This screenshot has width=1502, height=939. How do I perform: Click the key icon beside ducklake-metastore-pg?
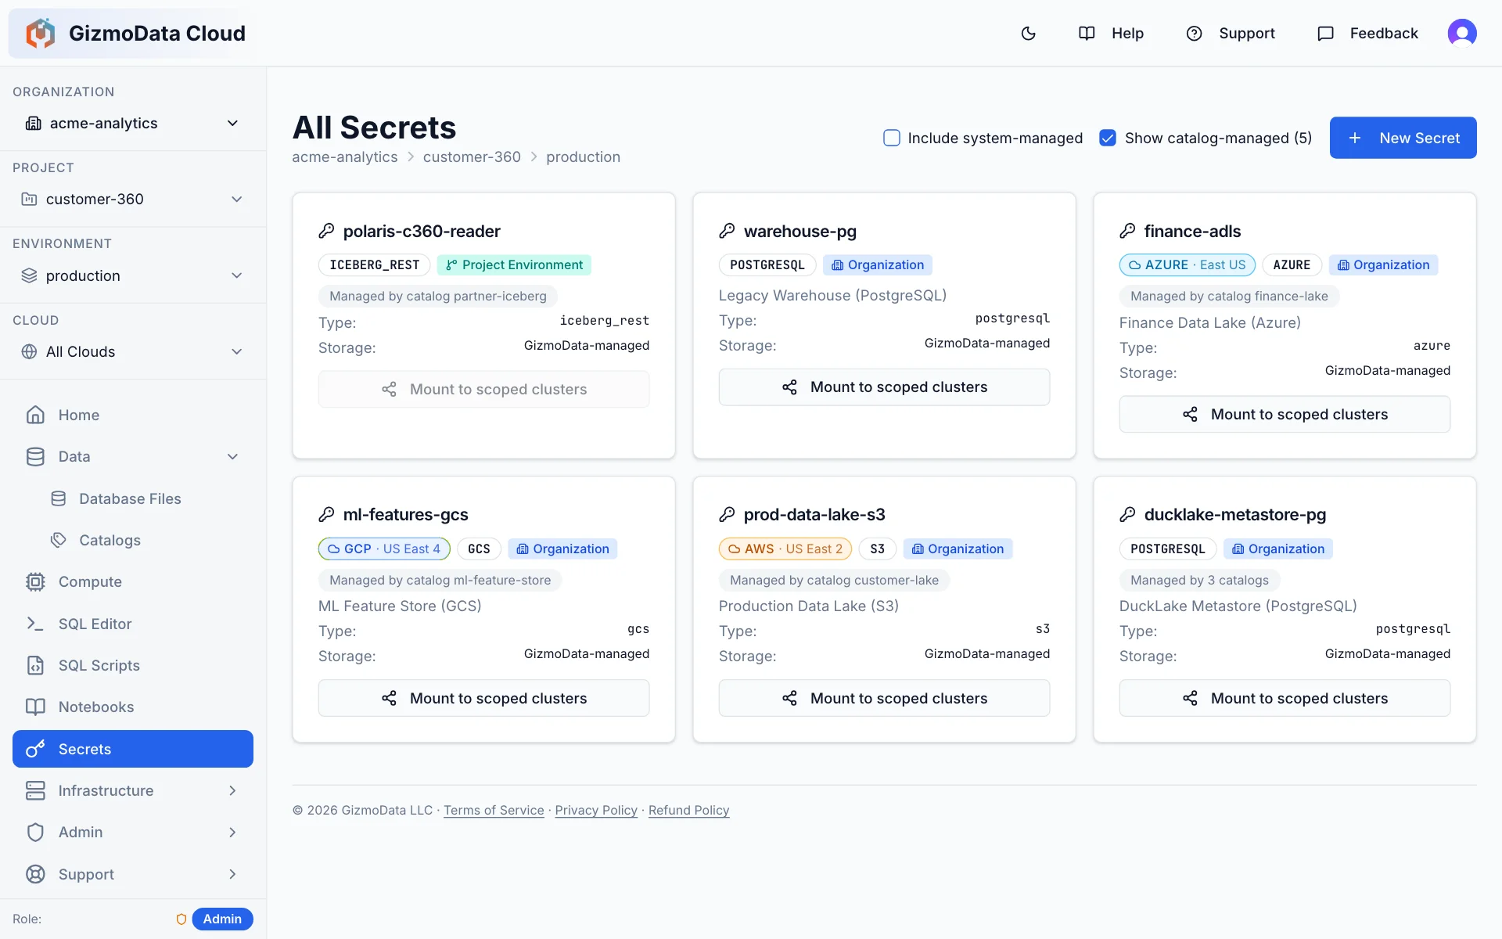pyautogui.click(x=1127, y=514)
